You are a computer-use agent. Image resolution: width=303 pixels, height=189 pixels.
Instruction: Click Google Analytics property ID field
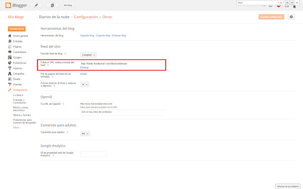[93, 154]
